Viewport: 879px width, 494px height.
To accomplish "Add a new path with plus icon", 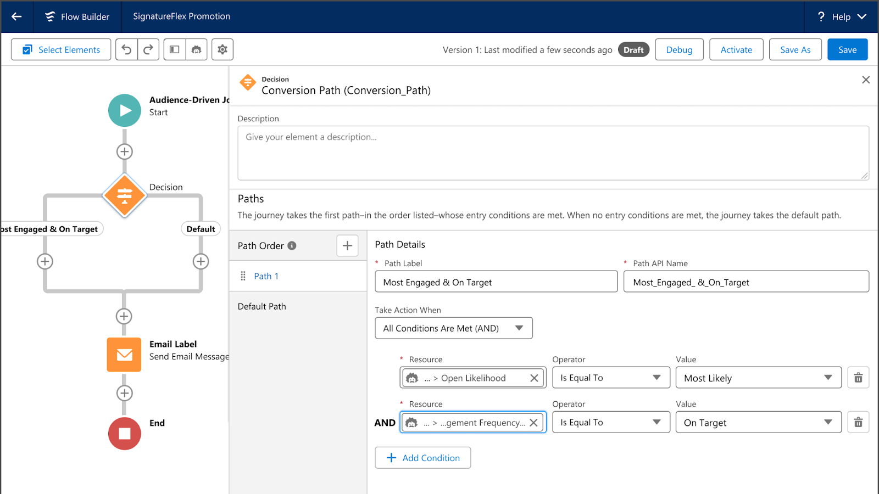I will coord(347,246).
